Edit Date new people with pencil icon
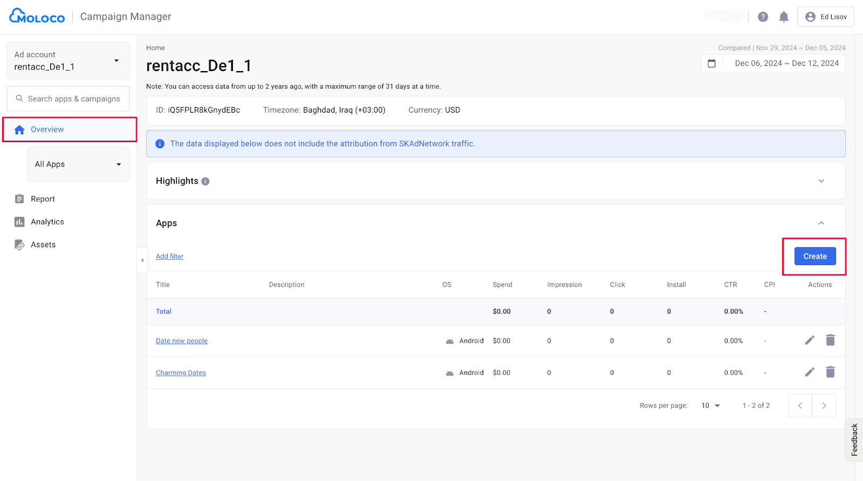This screenshot has width=863, height=481. (810, 340)
